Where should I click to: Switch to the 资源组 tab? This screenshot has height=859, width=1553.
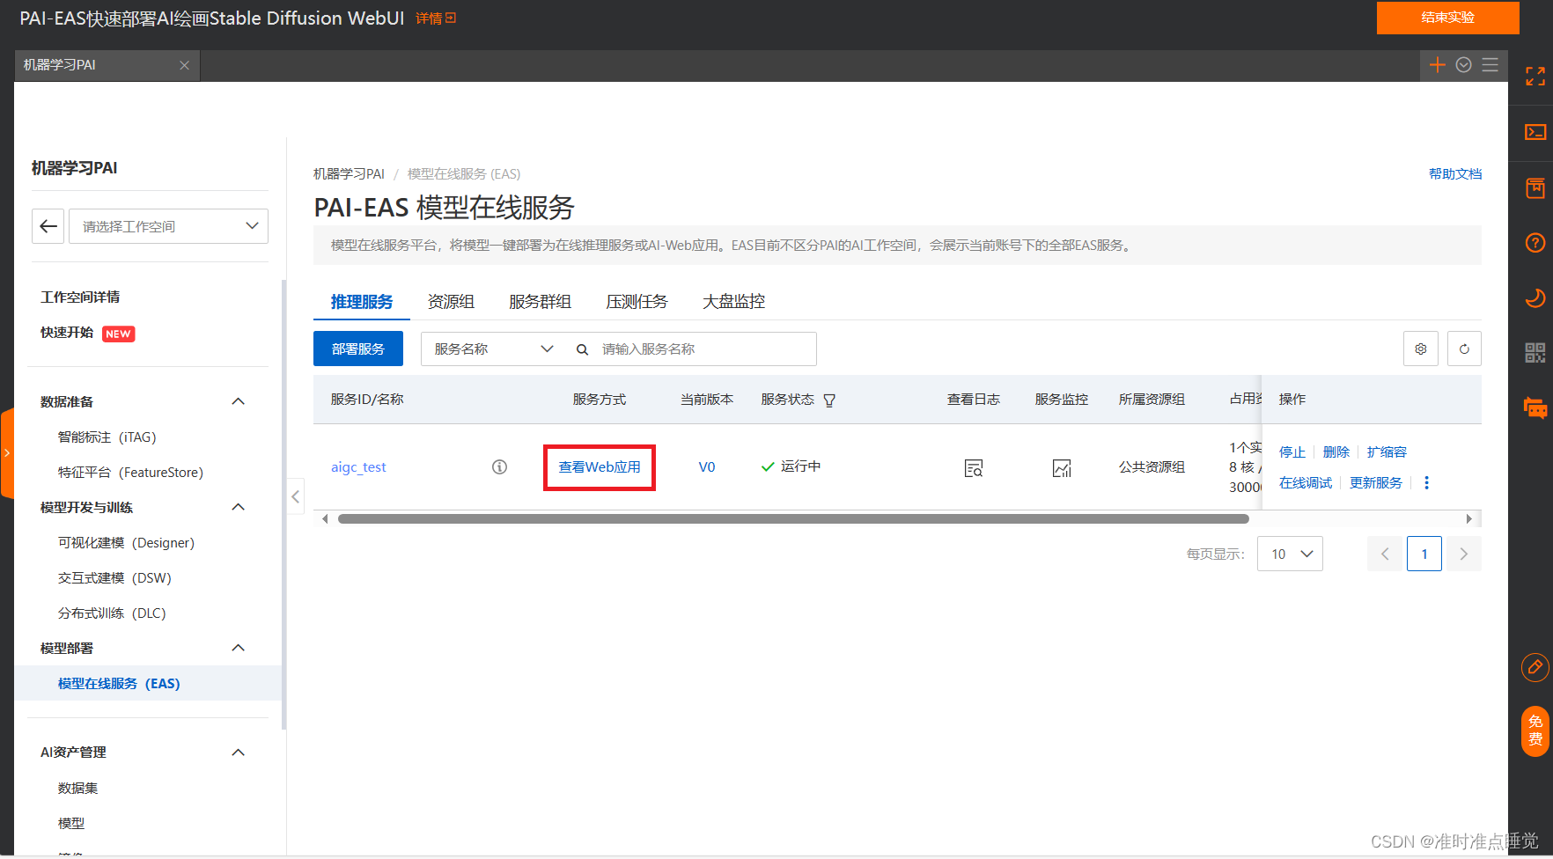[x=451, y=302]
